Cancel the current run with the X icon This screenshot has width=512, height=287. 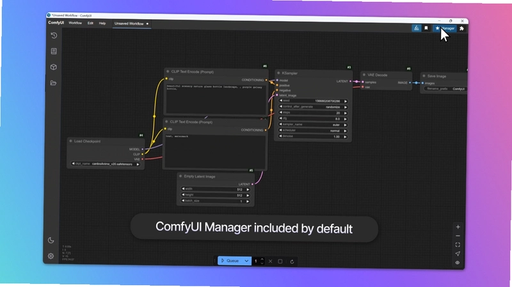[270, 261]
